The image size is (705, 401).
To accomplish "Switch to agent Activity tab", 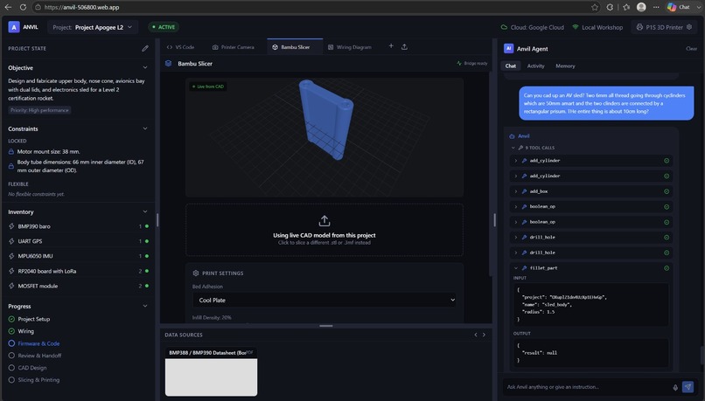I will pos(535,66).
